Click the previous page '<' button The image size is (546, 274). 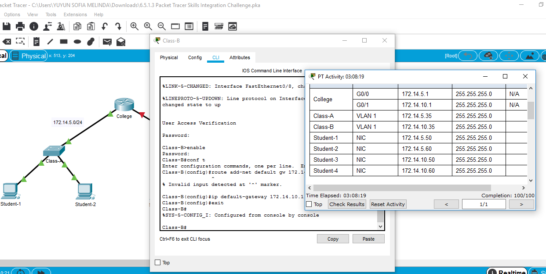click(x=446, y=204)
